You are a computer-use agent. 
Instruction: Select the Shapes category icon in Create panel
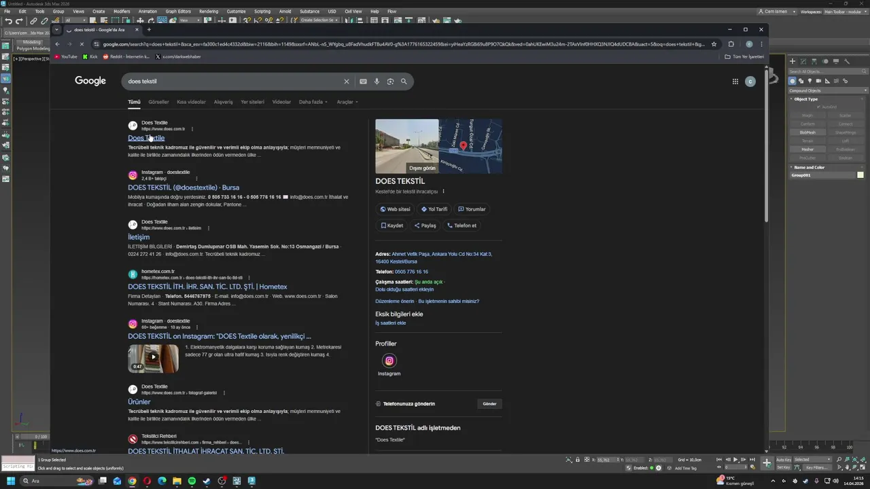(x=801, y=81)
